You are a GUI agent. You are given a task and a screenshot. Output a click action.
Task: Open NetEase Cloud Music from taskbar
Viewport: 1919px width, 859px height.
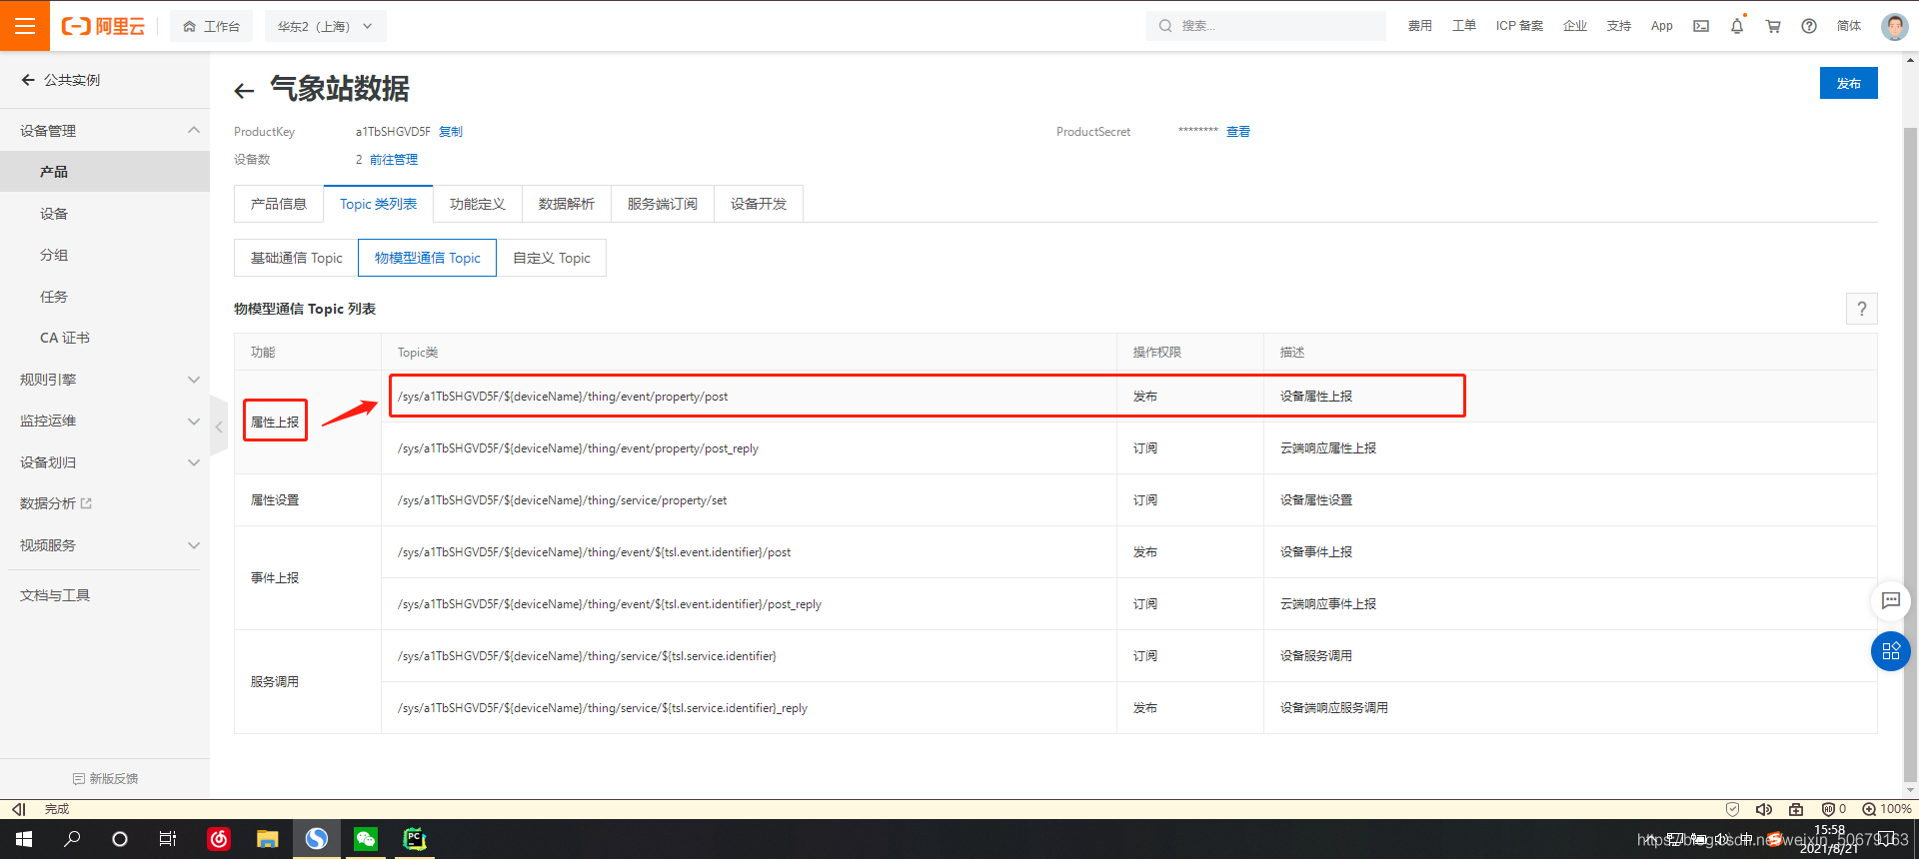click(x=219, y=839)
